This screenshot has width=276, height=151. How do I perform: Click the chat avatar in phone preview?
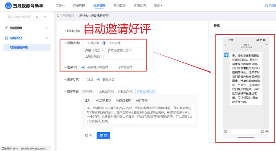(x=226, y=55)
